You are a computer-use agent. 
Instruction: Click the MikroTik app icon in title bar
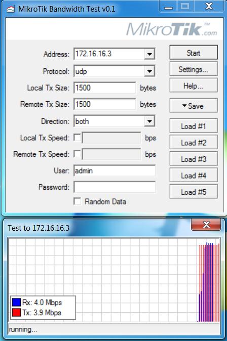click(x=11, y=9)
